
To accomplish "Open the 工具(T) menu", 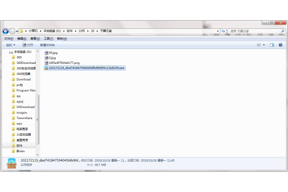I will pos(48,38).
